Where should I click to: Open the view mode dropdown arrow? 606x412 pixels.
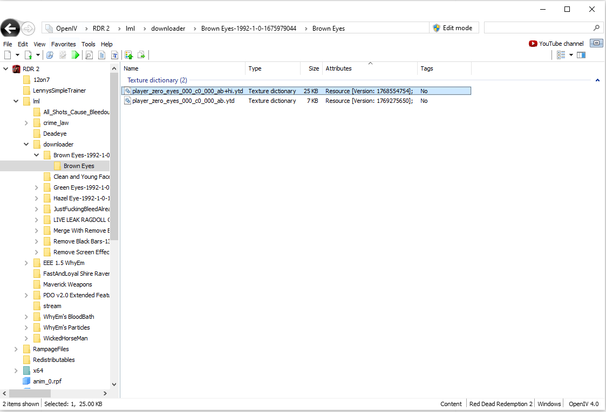[571, 55]
